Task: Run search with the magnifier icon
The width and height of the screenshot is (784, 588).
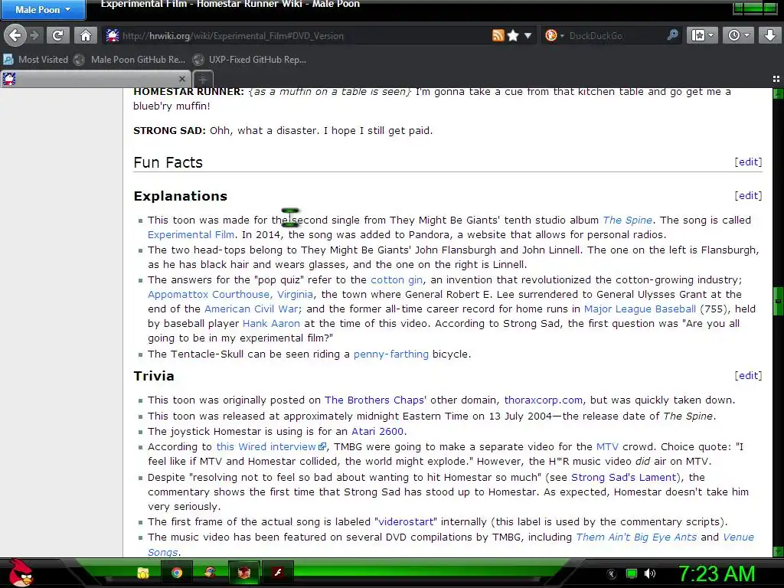Action: [x=672, y=35]
